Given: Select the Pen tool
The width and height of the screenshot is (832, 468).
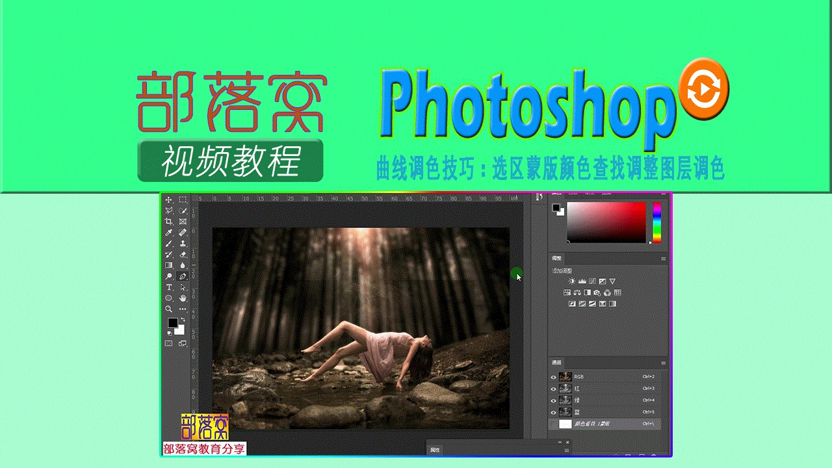Looking at the screenshot, I should tap(183, 276).
